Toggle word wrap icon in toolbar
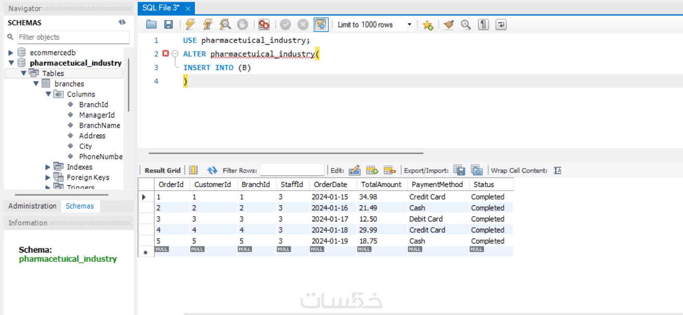Screen dimensions: 683x315 [501, 24]
